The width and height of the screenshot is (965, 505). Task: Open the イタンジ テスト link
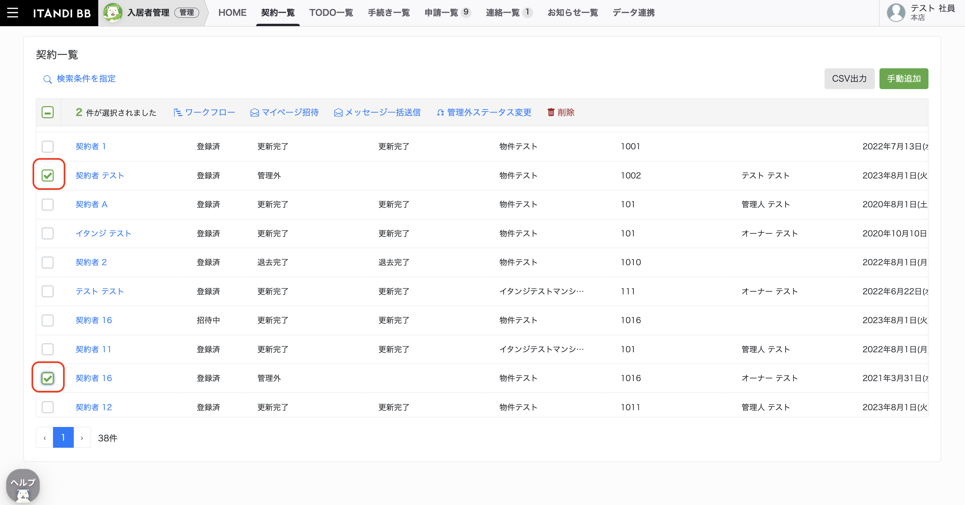103,233
